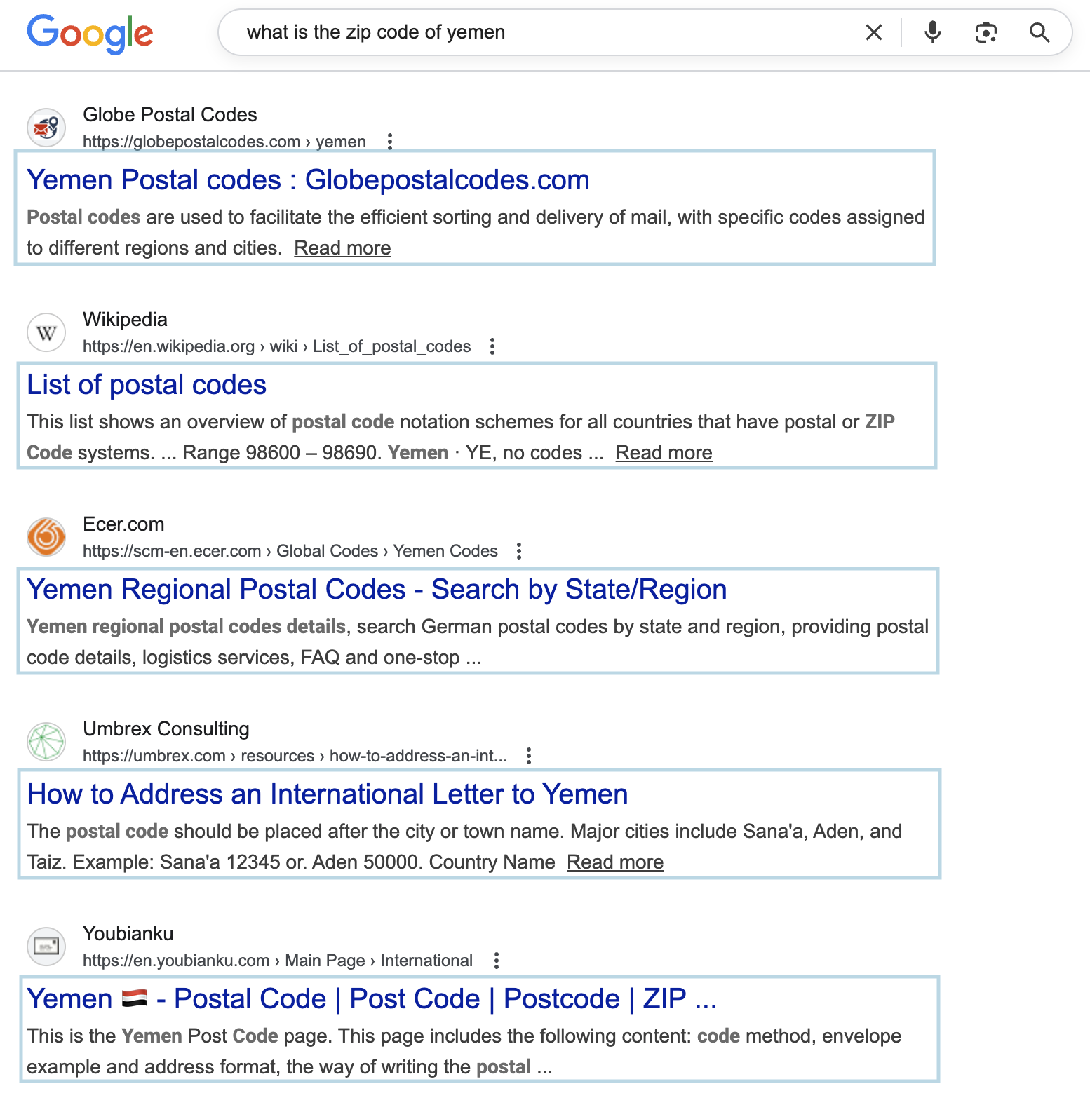The image size is (1090, 1105).
Task: Click the Google logo
Action: tap(90, 33)
